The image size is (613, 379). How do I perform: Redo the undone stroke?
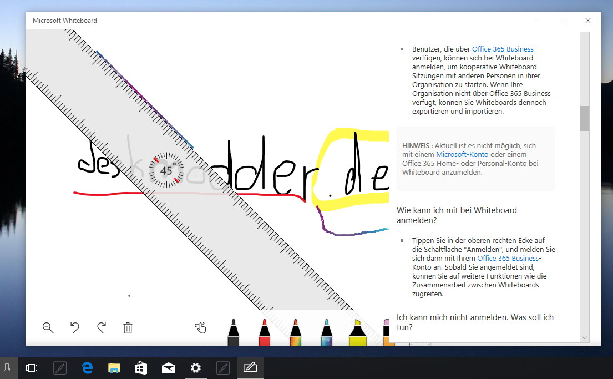(x=102, y=328)
